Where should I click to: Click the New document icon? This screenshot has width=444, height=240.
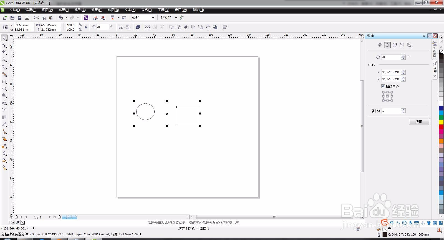(5, 18)
